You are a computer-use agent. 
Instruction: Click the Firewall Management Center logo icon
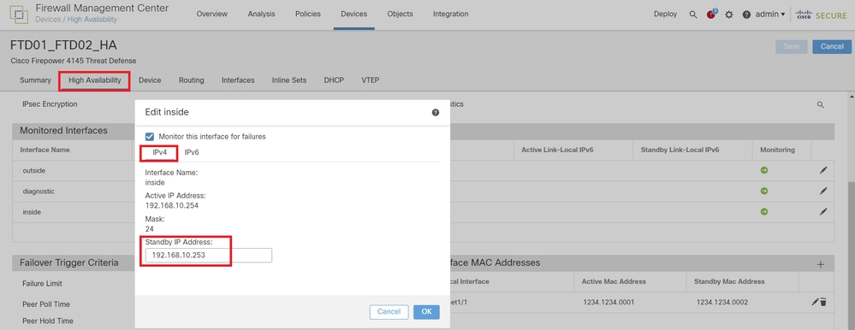(19, 15)
